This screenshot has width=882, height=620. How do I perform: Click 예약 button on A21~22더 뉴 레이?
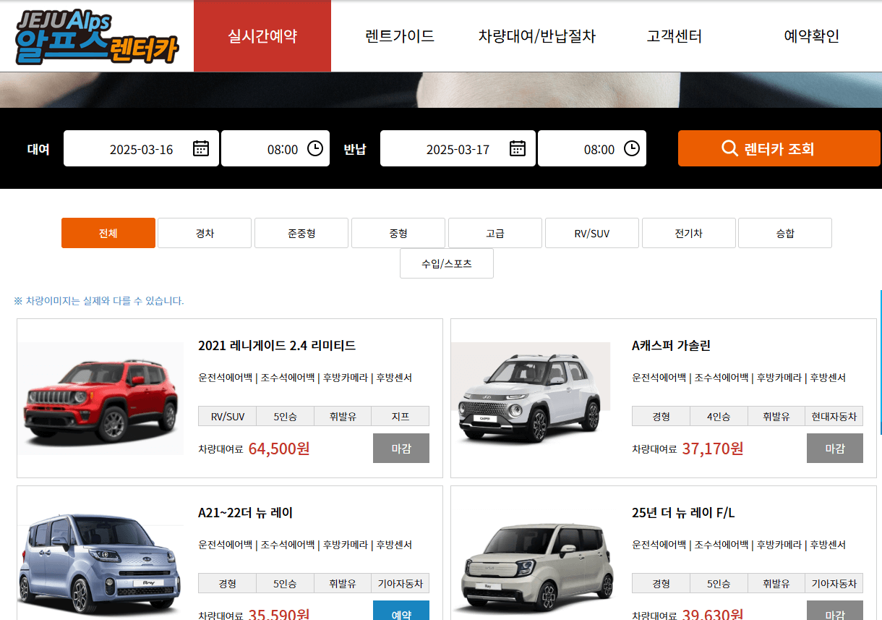pos(401,611)
